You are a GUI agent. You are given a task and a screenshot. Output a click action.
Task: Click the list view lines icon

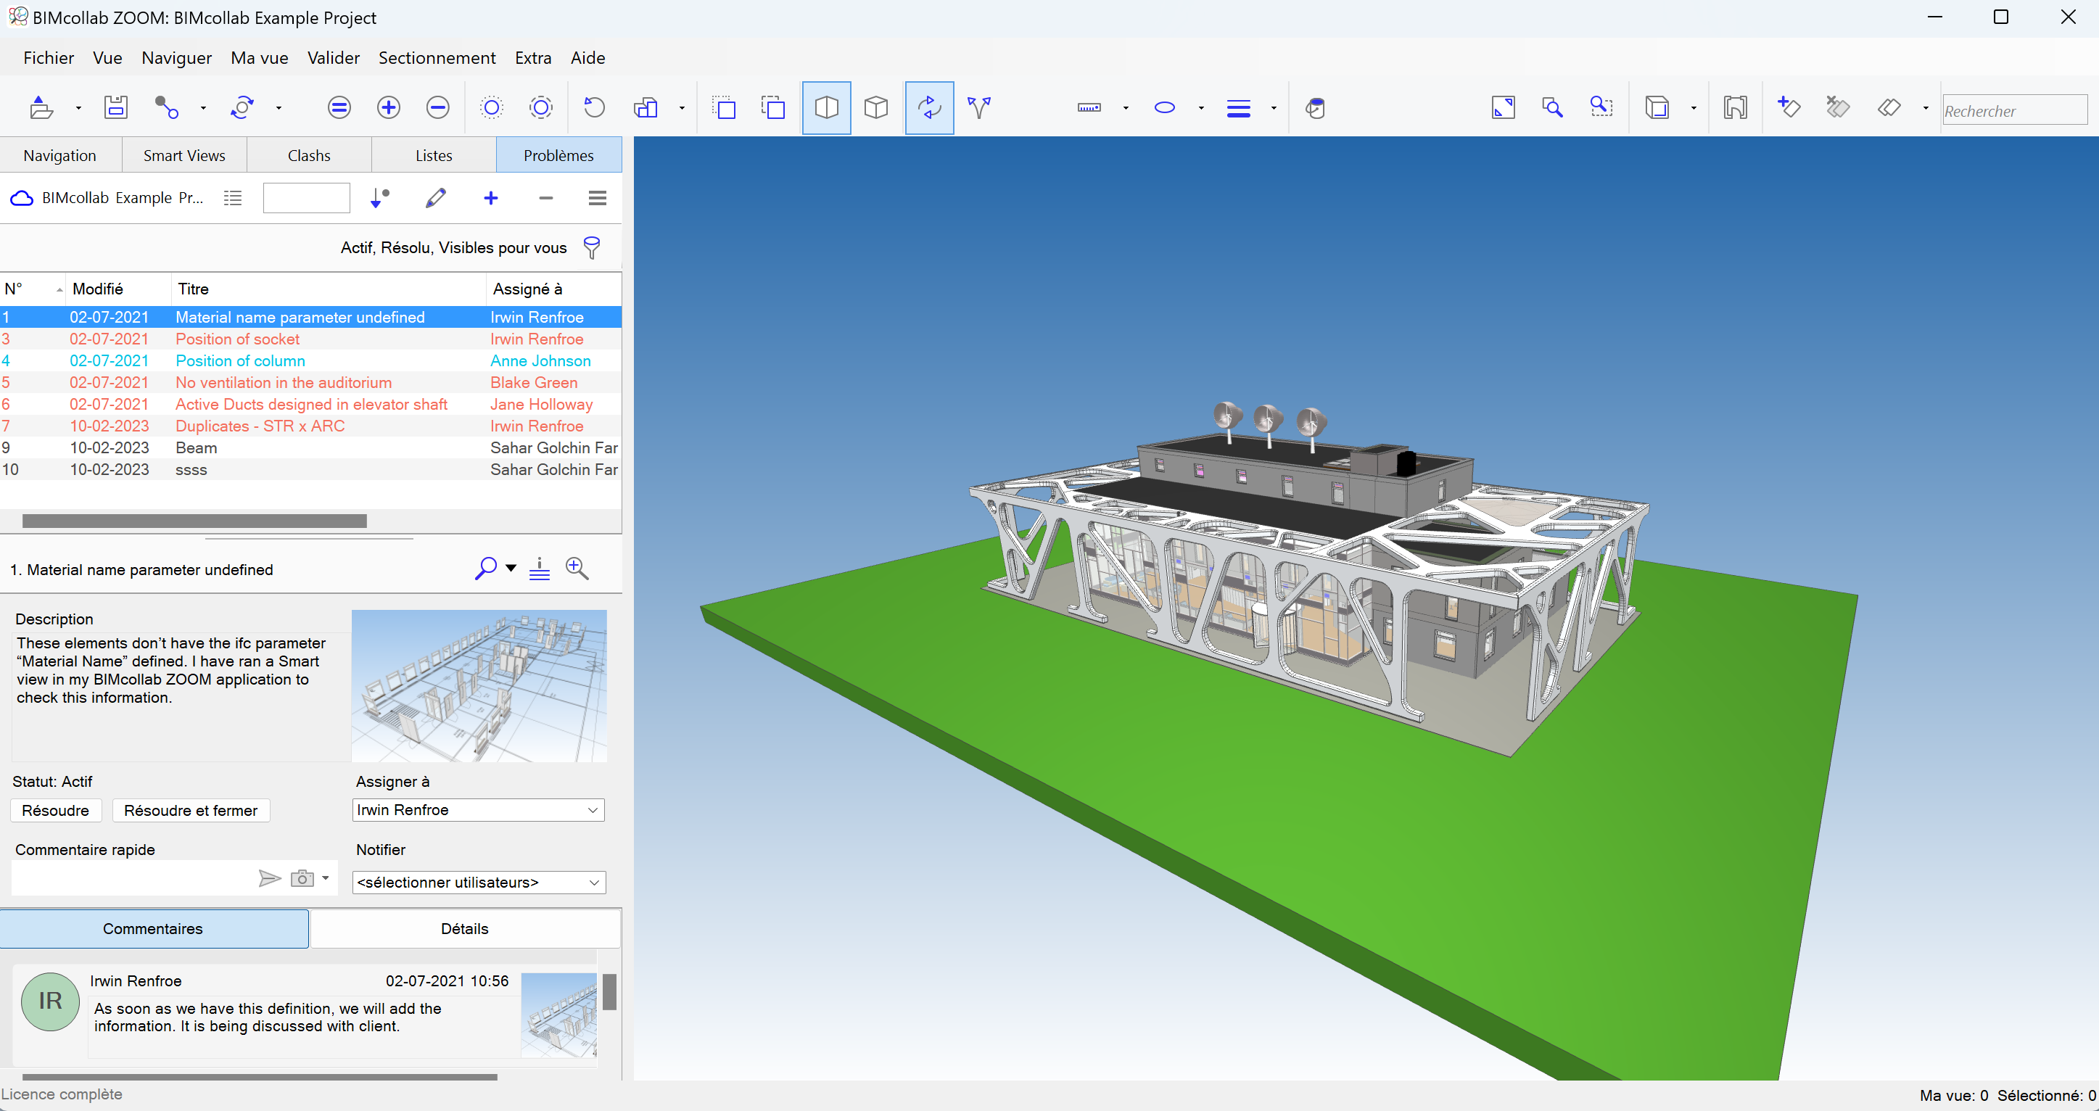233,198
